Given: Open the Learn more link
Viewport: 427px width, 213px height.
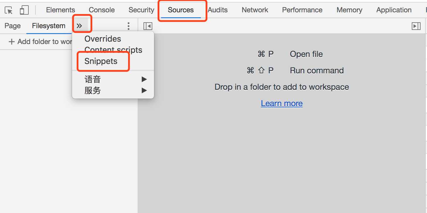Looking at the screenshot, I should (282, 103).
